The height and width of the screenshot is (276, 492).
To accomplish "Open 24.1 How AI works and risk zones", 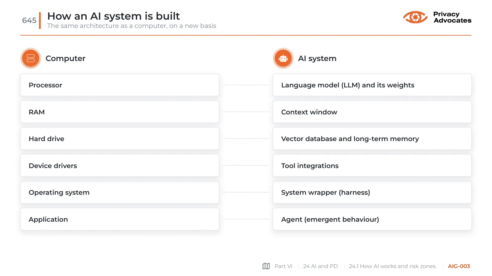I will [x=392, y=266].
